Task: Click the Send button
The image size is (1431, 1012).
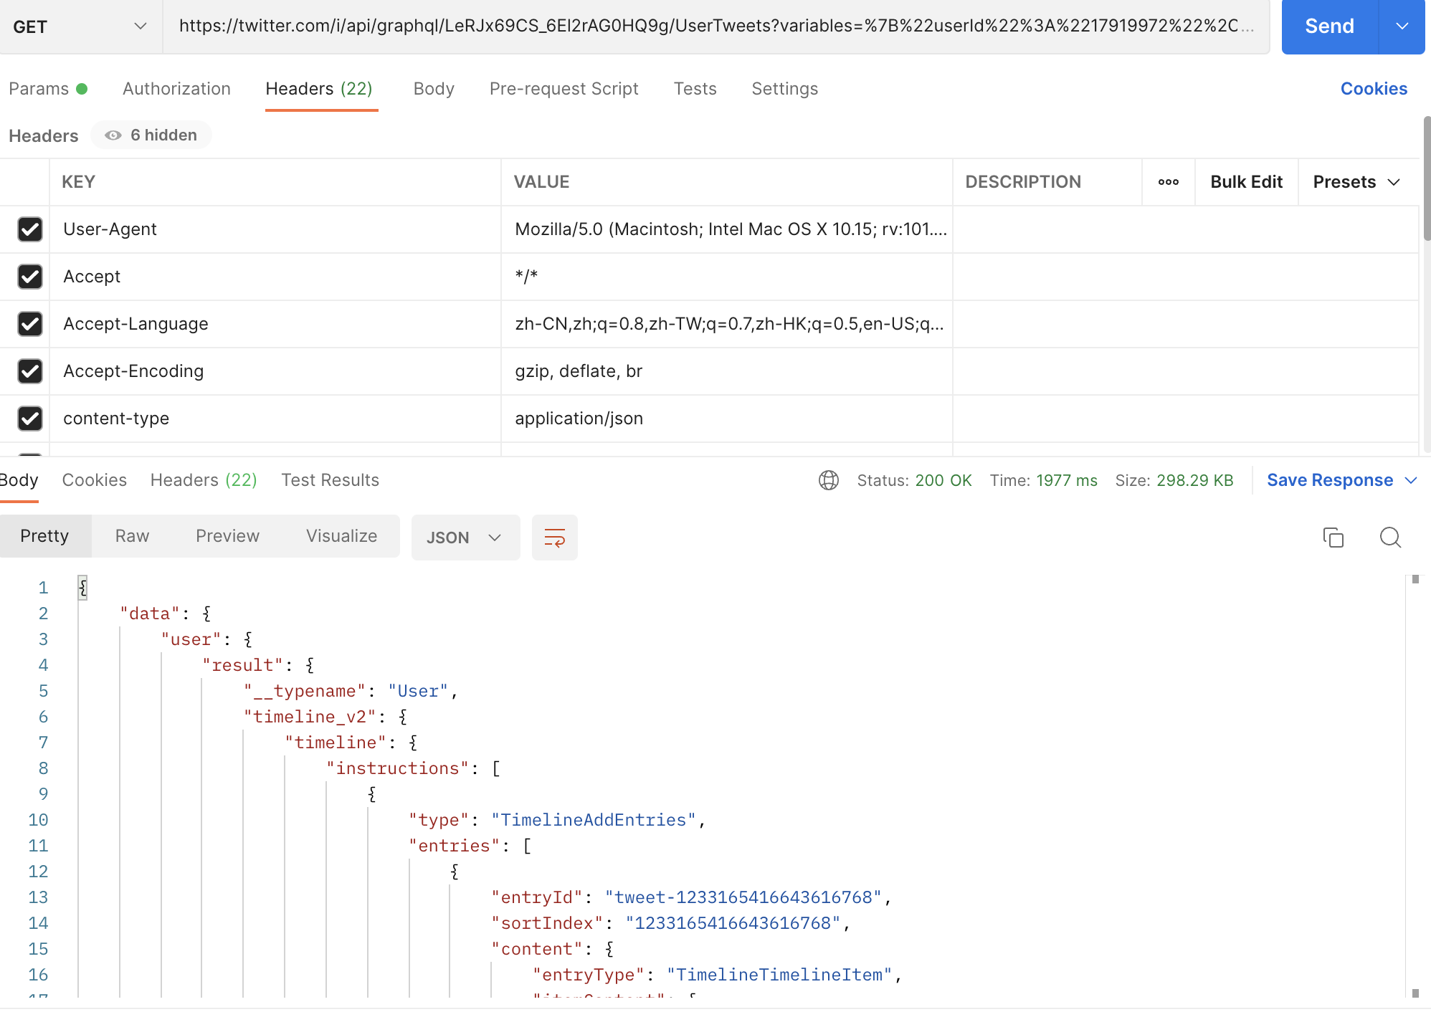Action: coord(1328,27)
